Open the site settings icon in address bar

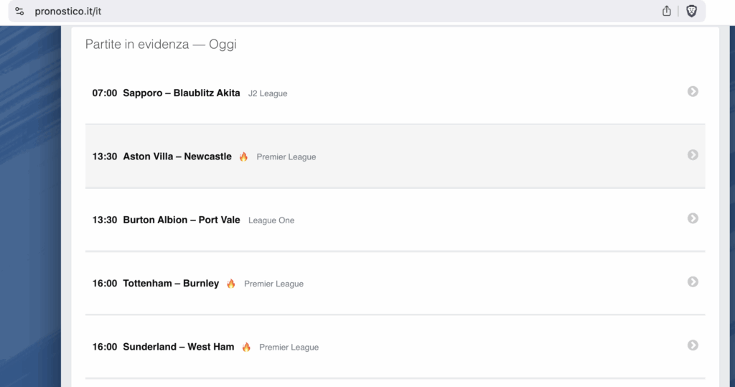[19, 11]
